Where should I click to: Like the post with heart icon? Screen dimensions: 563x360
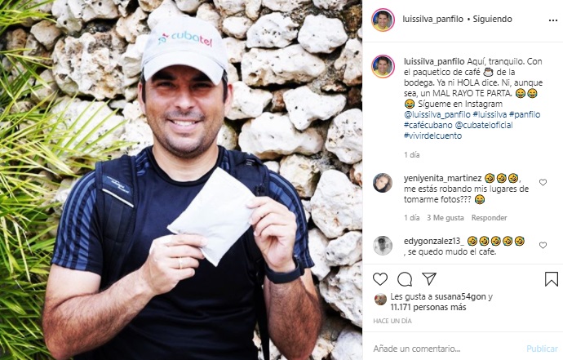click(x=380, y=279)
